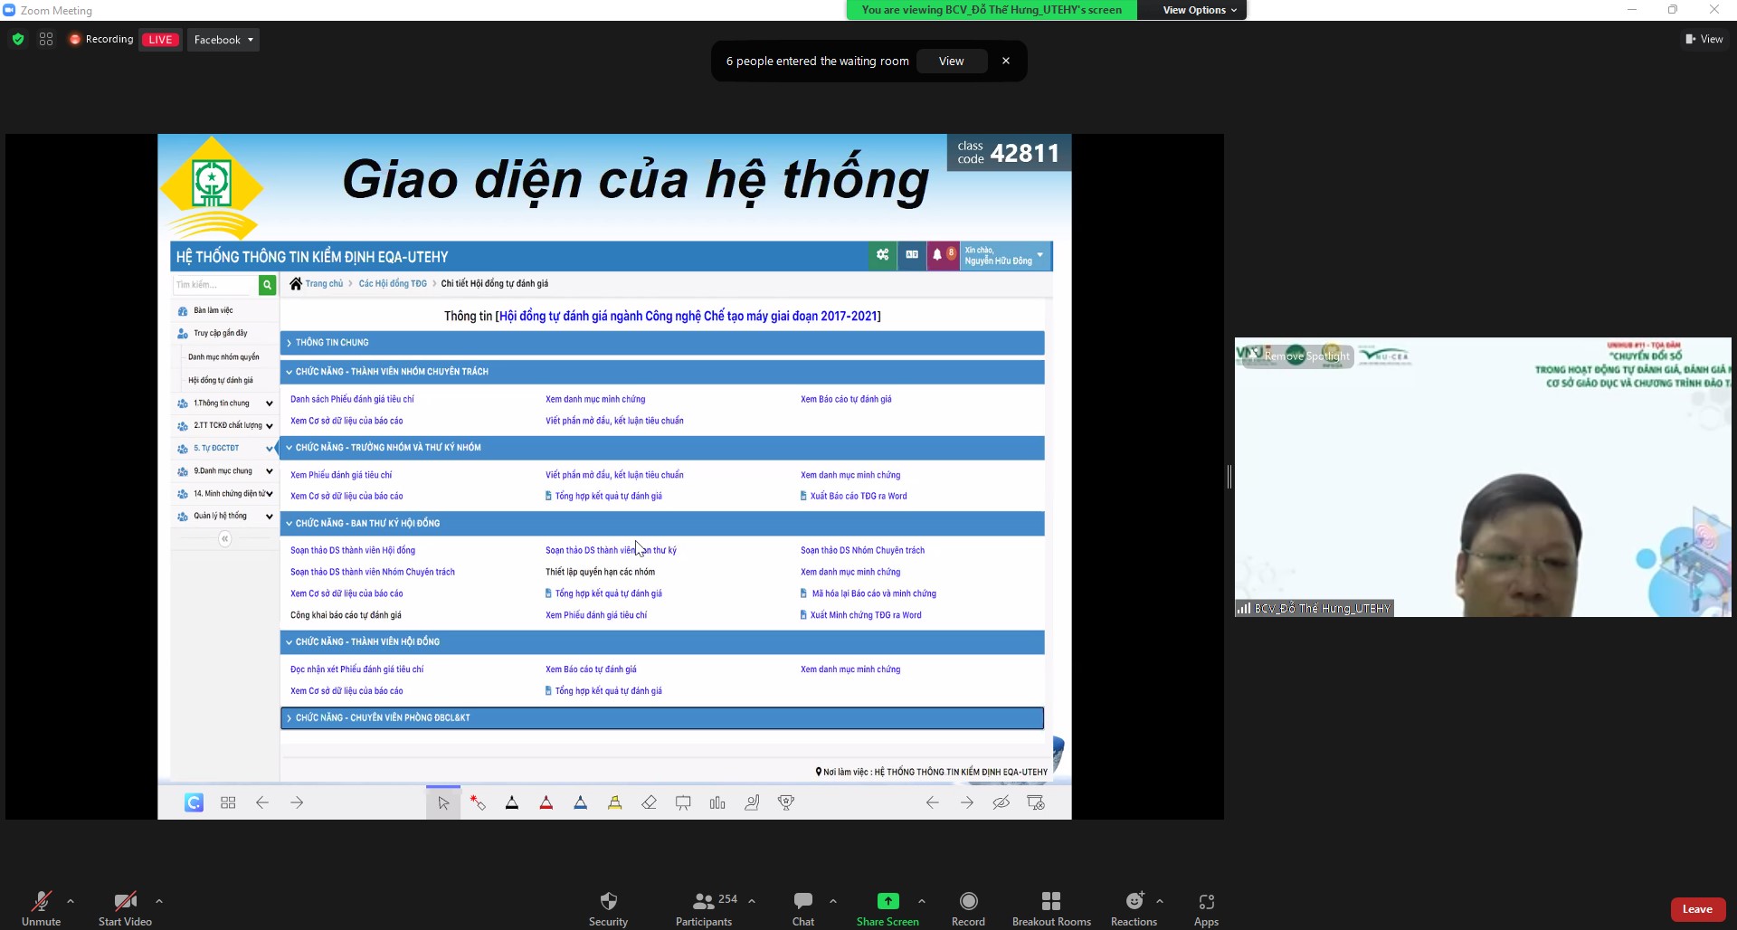The width and height of the screenshot is (1737, 930).
Task: Open the Security shield icon
Action: coord(608,901)
